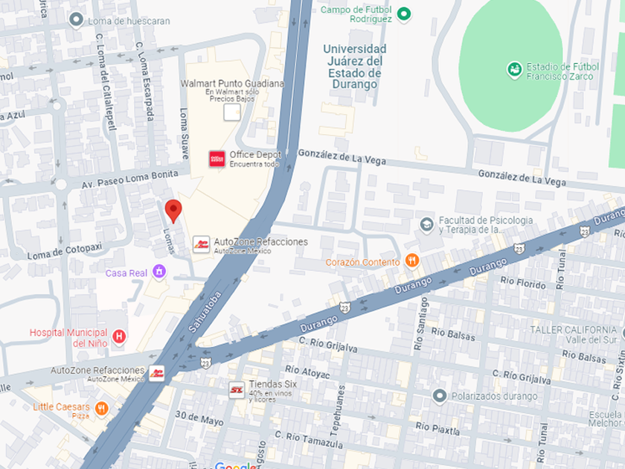Open the Tiendas Six store icon
The image size is (625, 469).
(237, 390)
